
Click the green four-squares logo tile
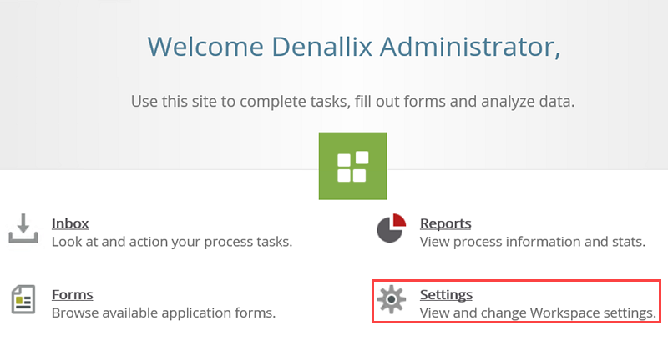pyautogui.click(x=352, y=166)
